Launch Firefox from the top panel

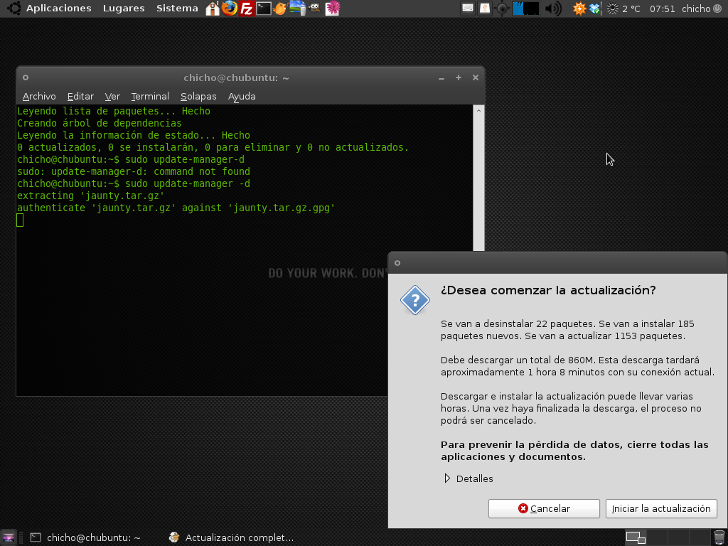[x=230, y=9]
